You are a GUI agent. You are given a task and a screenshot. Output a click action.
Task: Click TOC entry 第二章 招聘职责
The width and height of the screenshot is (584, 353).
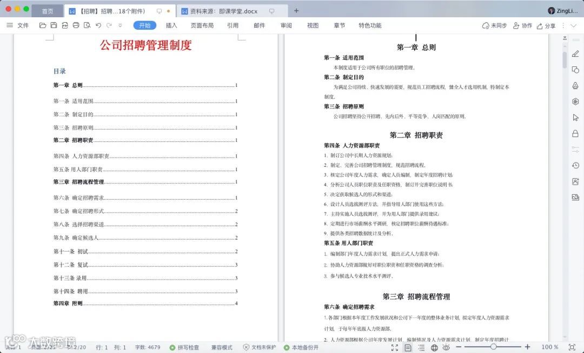point(145,140)
